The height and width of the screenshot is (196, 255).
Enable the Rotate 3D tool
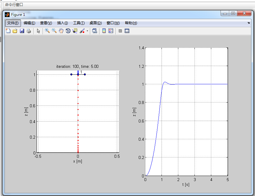click(68, 31)
